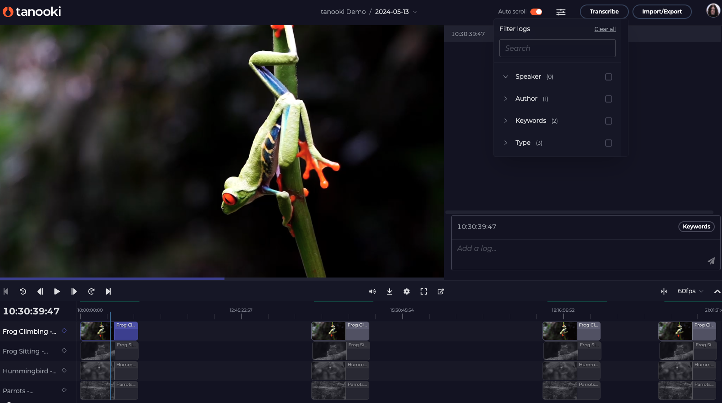Toggle the Auto scroll switch
Screen dimensions: 722x403
(536, 12)
